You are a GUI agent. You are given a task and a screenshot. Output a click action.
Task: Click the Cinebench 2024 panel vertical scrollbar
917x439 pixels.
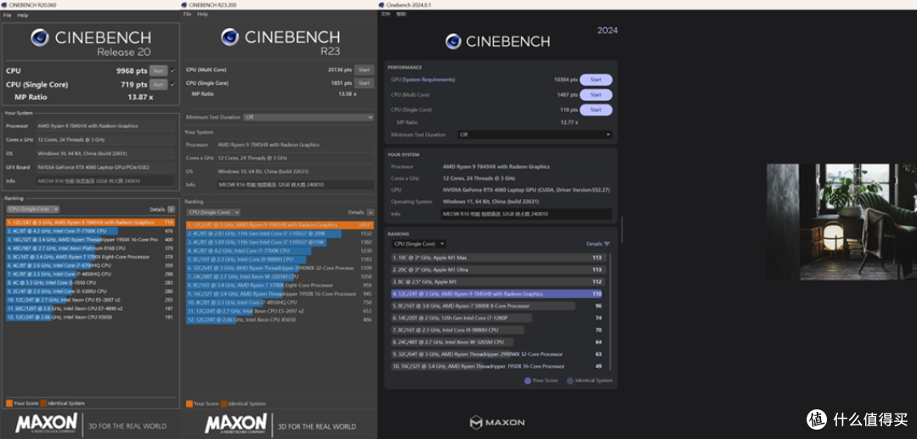pos(621,229)
